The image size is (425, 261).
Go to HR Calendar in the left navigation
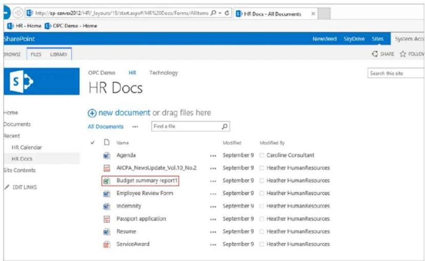coord(26,147)
